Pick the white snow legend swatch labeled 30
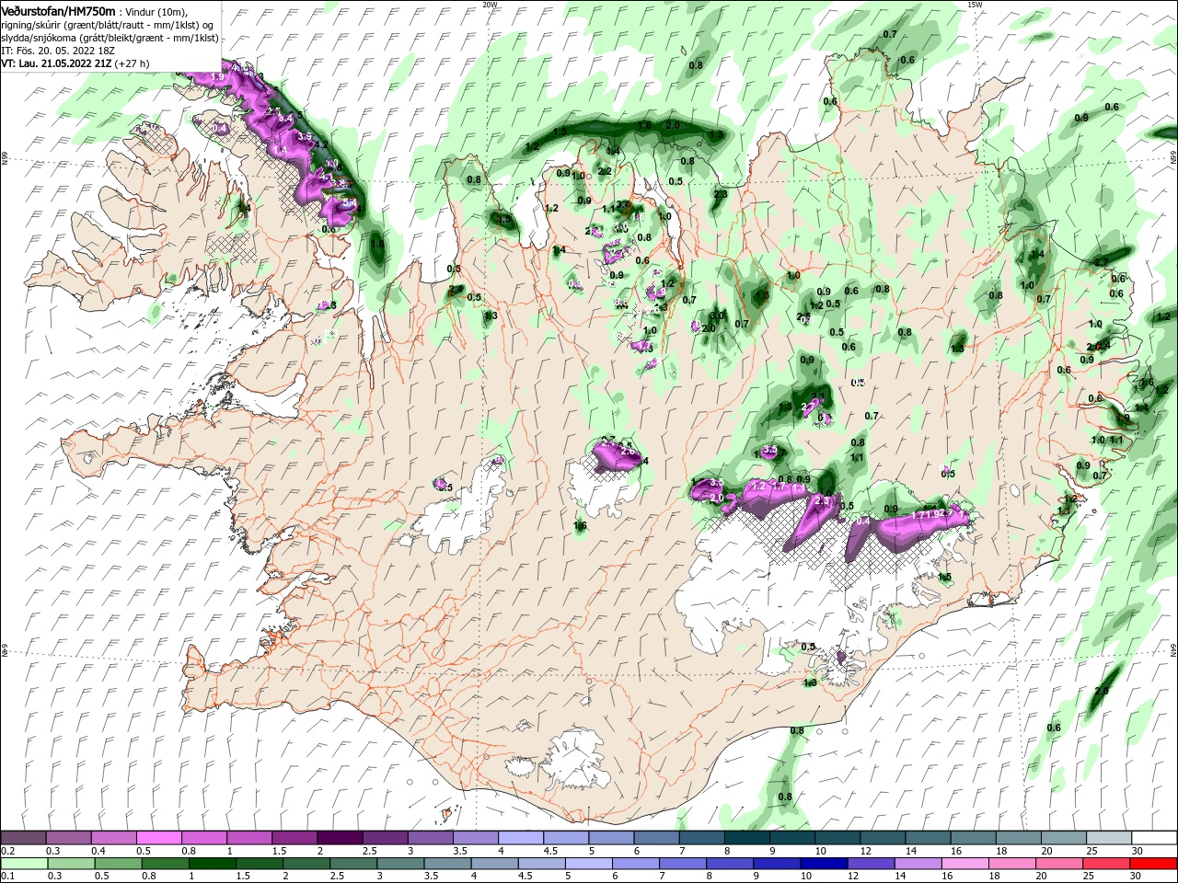The height and width of the screenshot is (883, 1178). point(1154,838)
